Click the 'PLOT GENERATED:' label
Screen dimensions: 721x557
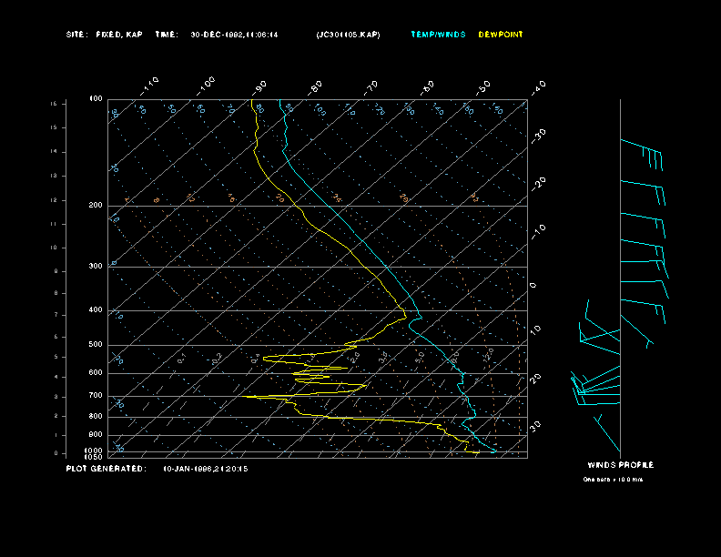(107, 469)
